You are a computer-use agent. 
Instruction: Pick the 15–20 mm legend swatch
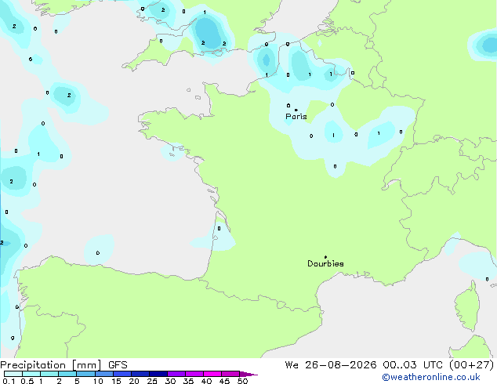tap(122, 374)
